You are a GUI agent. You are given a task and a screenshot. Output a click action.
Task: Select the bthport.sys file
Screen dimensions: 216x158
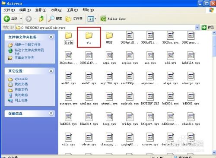150,119
